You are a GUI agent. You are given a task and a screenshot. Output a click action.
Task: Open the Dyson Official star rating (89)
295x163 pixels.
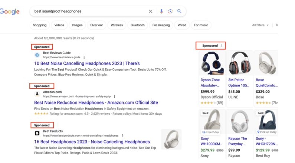212,103
